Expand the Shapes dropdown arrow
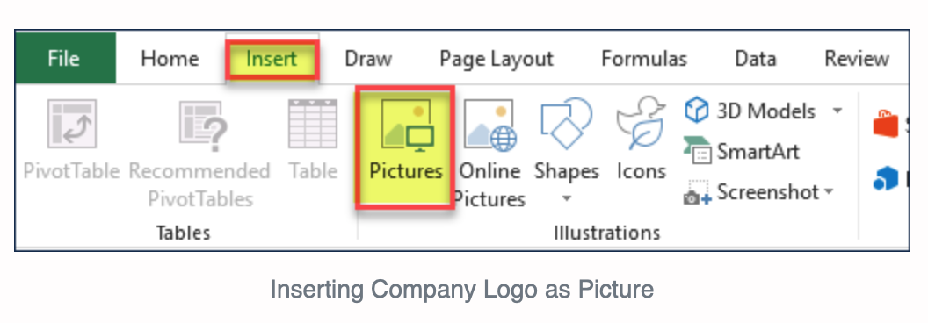 pos(567,199)
